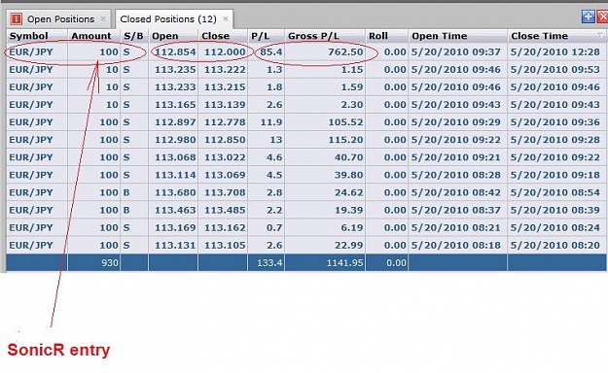Click the red icon on Open Positions tab
This screenshot has height=373, width=608.
pyautogui.click(x=16, y=18)
